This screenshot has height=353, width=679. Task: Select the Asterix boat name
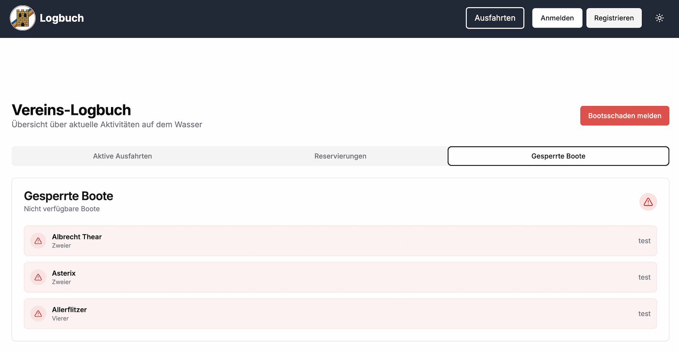coord(64,273)
